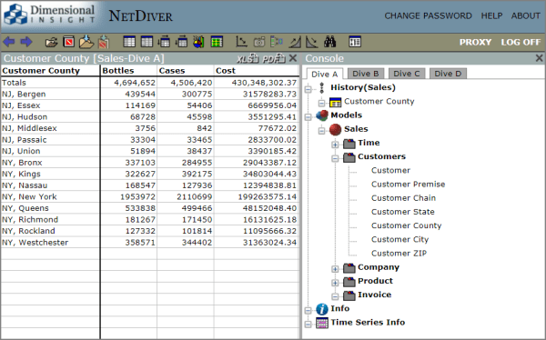Screen dimensions: 546x340
Task: Click the falling curve chart icon
Action: pos(311,42)
